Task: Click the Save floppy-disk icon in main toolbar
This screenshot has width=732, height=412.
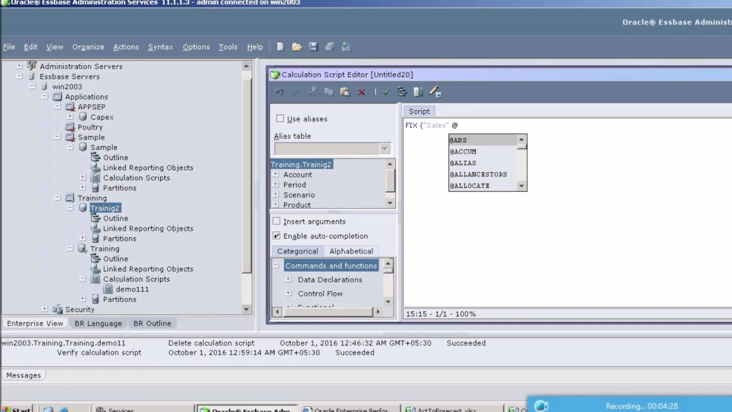Action: coord(313,47)
